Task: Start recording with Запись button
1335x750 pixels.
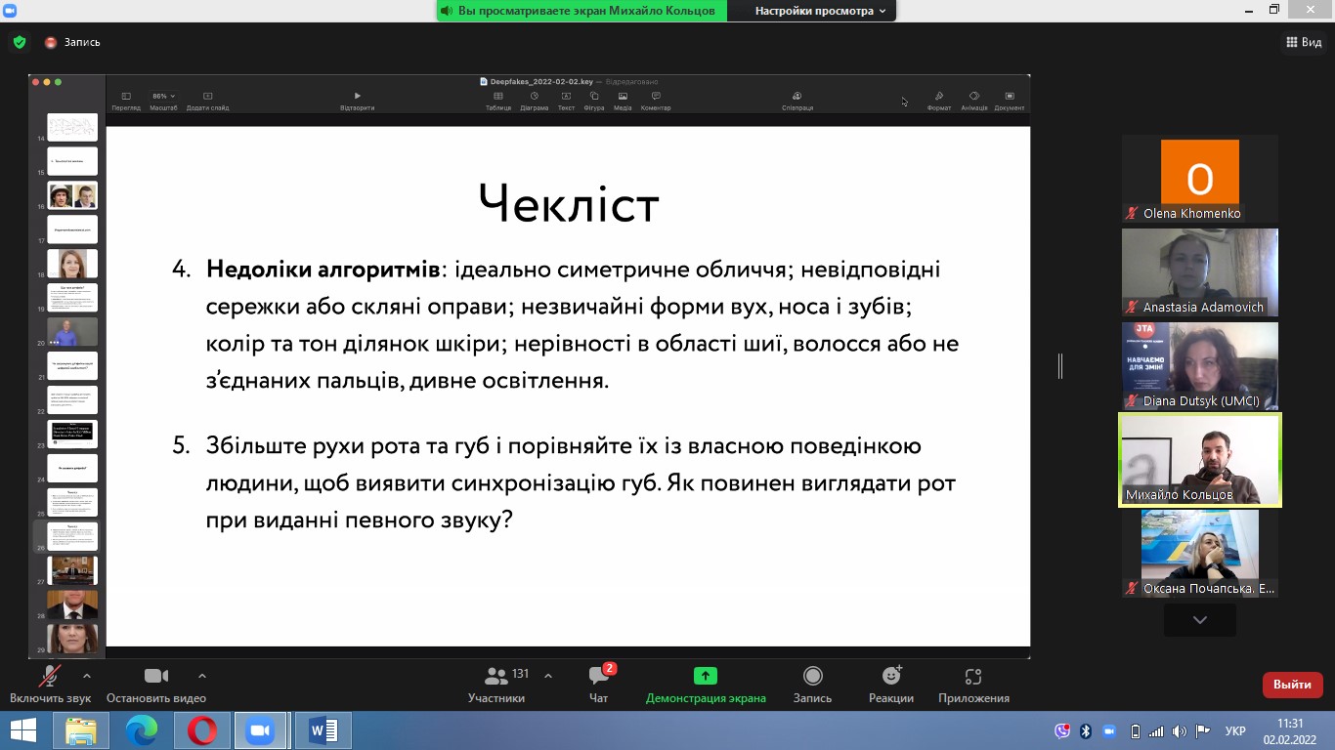Action: (812, 684)
